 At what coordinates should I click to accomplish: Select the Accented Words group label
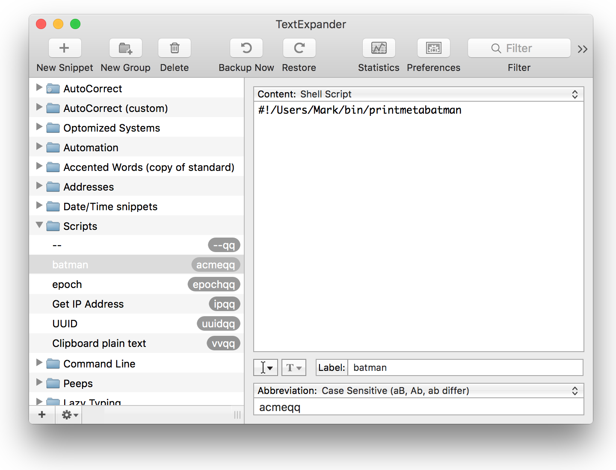click(x=149, y=167)
